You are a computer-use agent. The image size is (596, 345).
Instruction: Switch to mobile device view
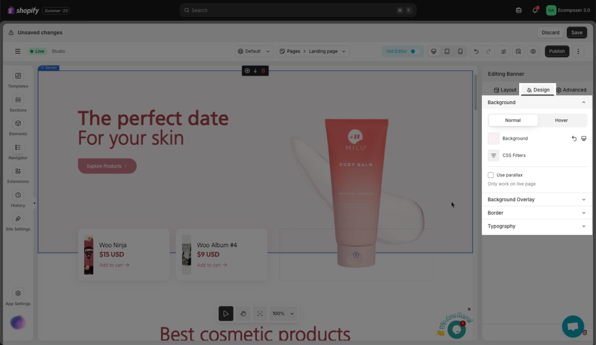coord(460,51)
